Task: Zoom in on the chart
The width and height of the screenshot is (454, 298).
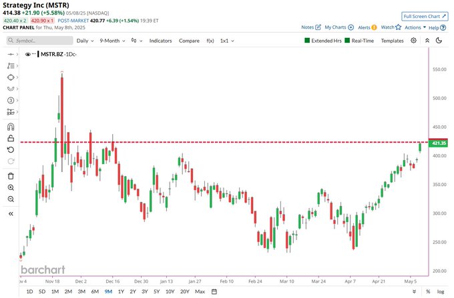Action: (11, 187)
